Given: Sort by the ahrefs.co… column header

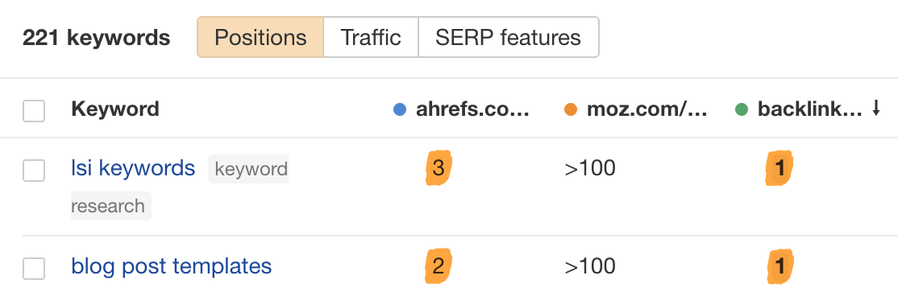Looking at the screenshot, I should tap(471, 109).
